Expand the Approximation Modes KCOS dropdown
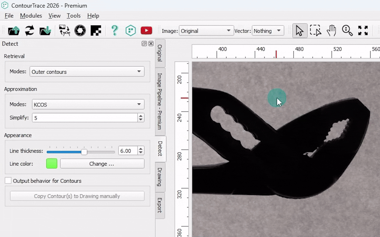Viewport: 380px width, 237px height. (87, 104)
